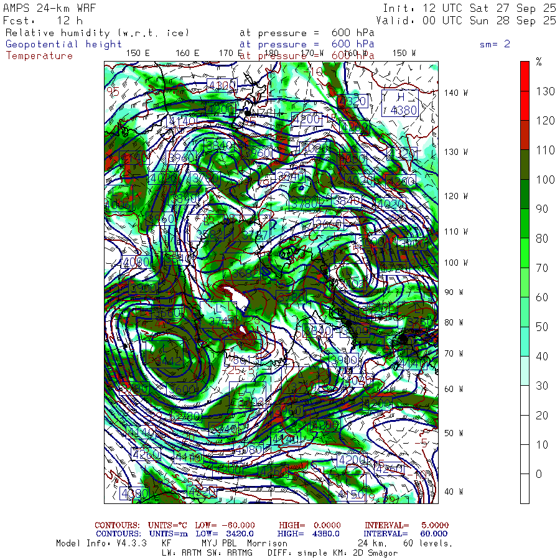This screenshot has width=560, height=560.
Task: Click the '120 W' longitude label
Action: point(455,196)
